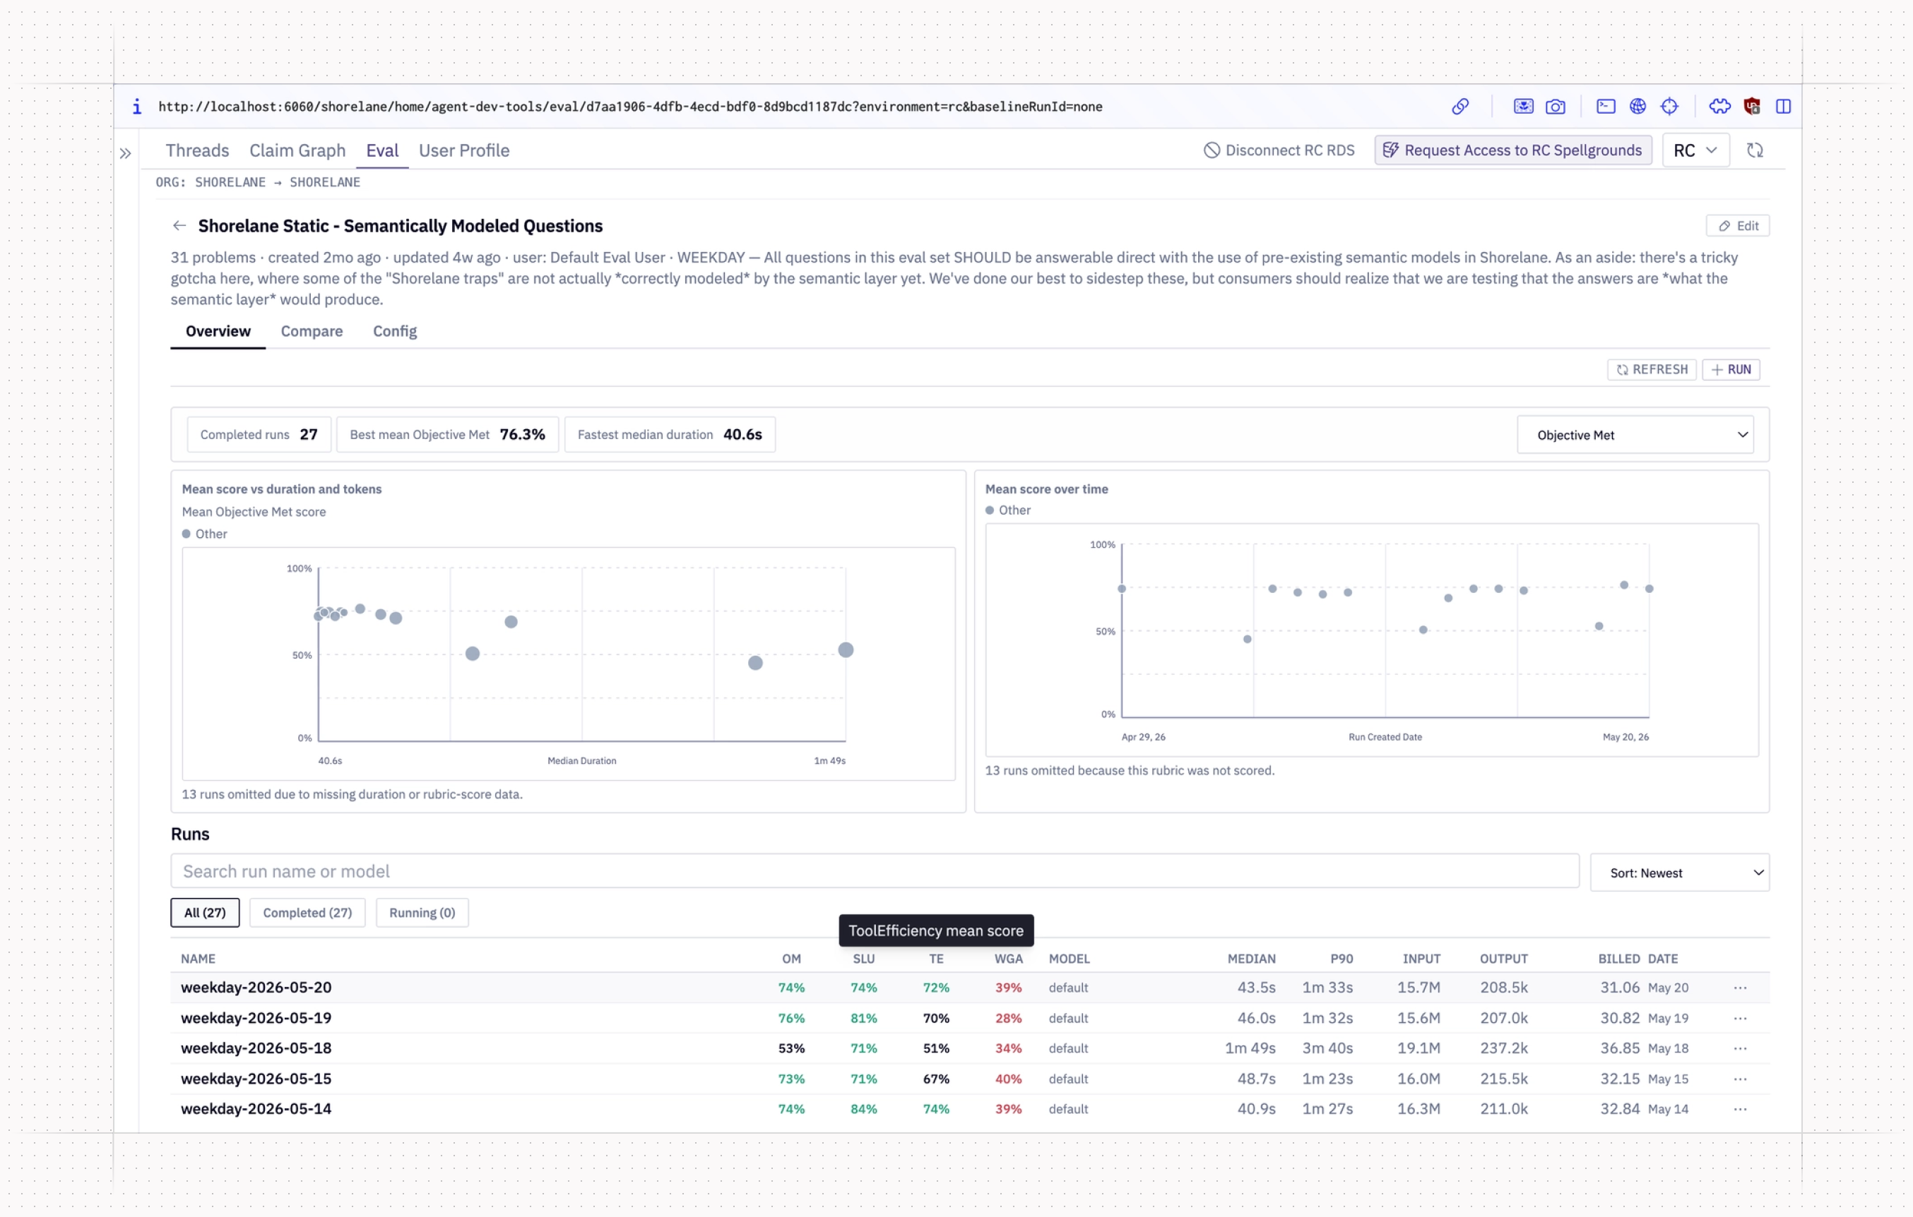Click the reload arrows beside RC selector
1913x1217 pixels.
coord(1755,150)
